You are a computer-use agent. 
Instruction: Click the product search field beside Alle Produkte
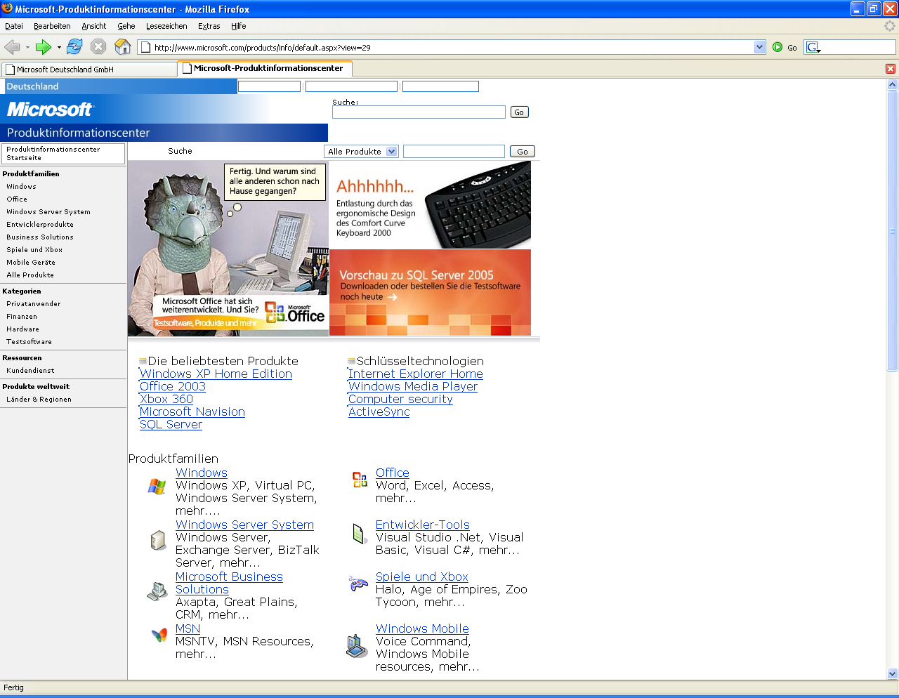click(x=454, y=152)
